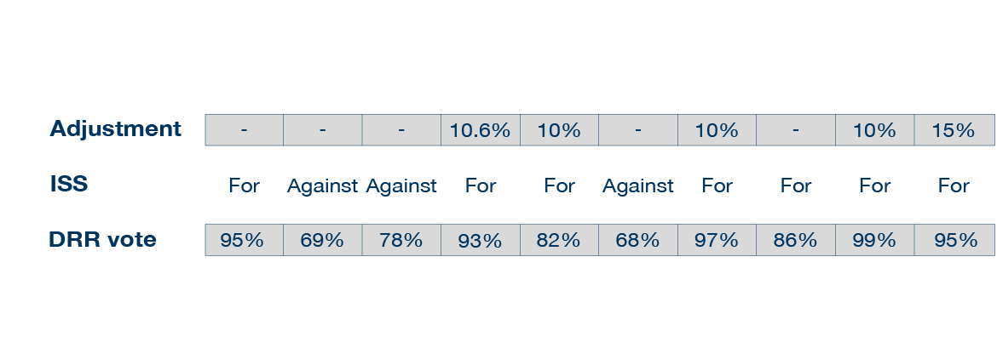Click the first For ISS entry
Image resolution: width=997 pixels, height=348 pixels.
(245, 185)
